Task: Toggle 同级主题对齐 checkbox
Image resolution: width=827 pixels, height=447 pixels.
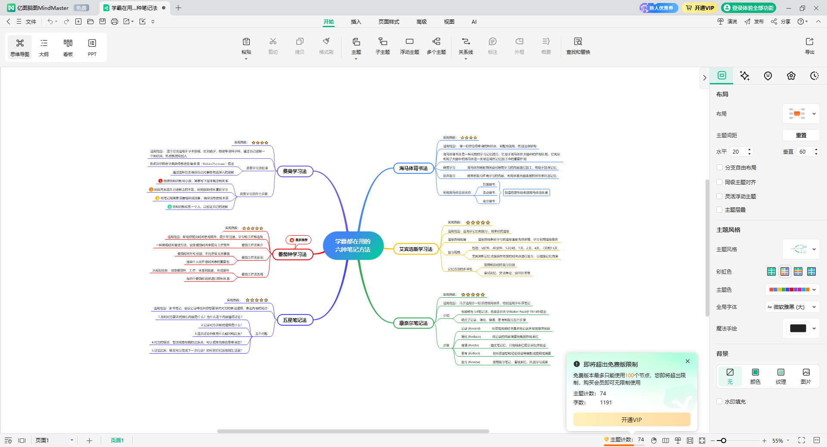Action: coord(719,182)
